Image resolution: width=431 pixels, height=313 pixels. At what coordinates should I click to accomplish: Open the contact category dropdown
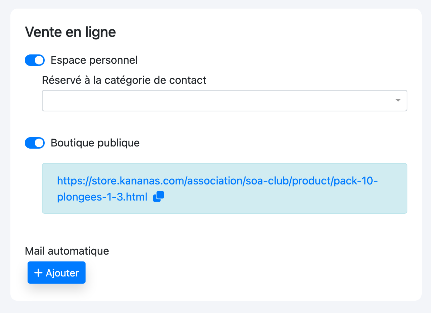pyautogui.click(x=224, y=101)
